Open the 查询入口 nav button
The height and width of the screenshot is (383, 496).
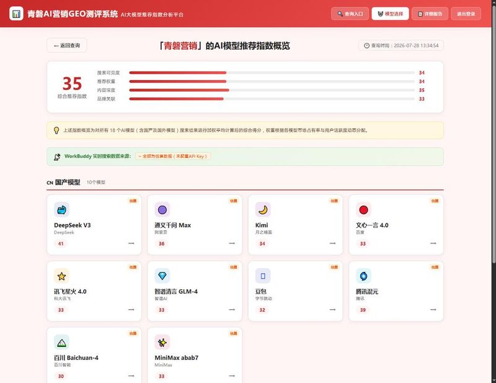350,14
